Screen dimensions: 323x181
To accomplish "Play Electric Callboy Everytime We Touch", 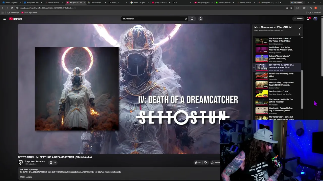I will 277,85.
